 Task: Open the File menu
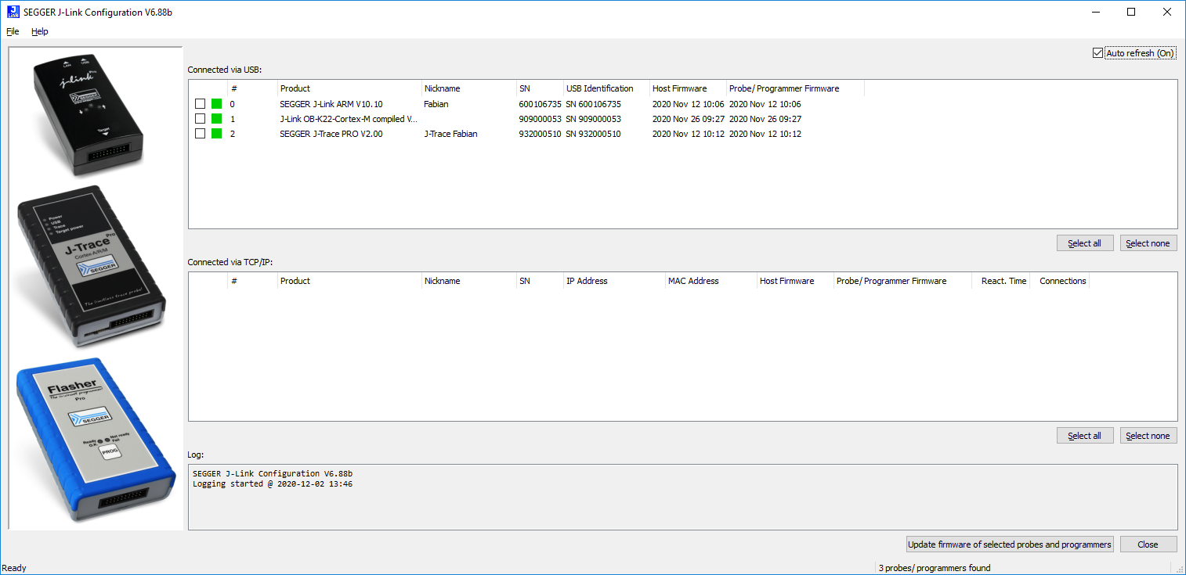click(13, 31)
